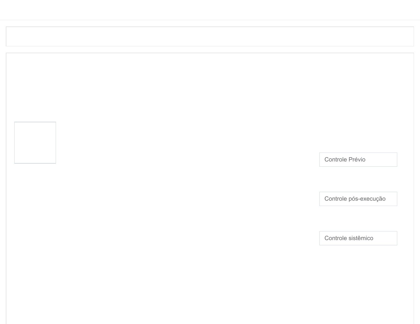Click the empty square image placeholder
Viewport: 420px width, 324px height.
tap(35, 143)
